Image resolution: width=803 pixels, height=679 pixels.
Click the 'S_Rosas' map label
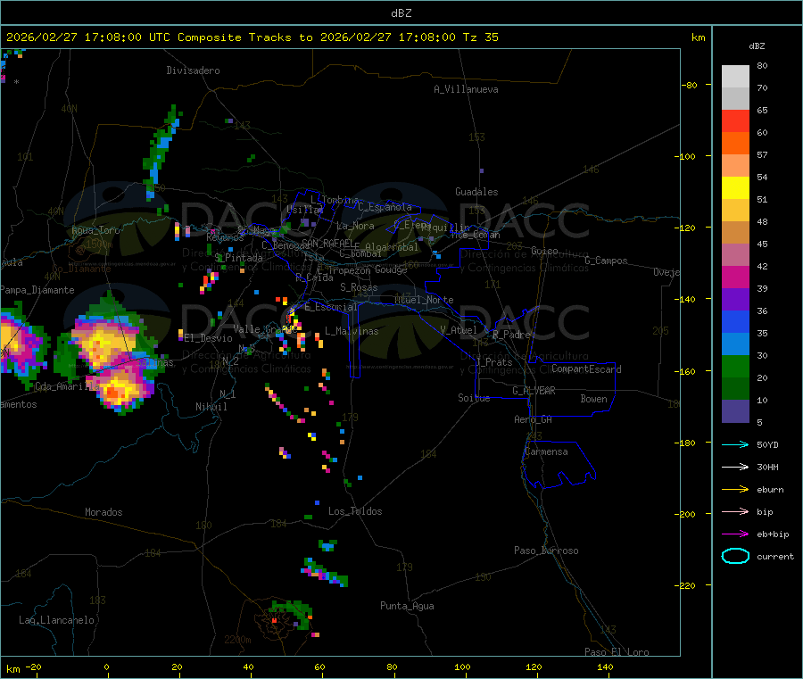[359, 287]
